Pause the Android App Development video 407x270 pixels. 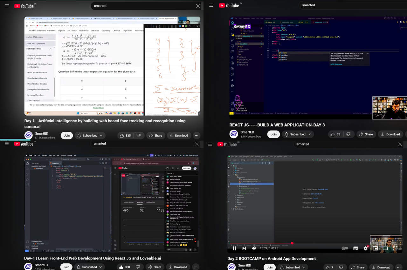(x=235, y=248)
